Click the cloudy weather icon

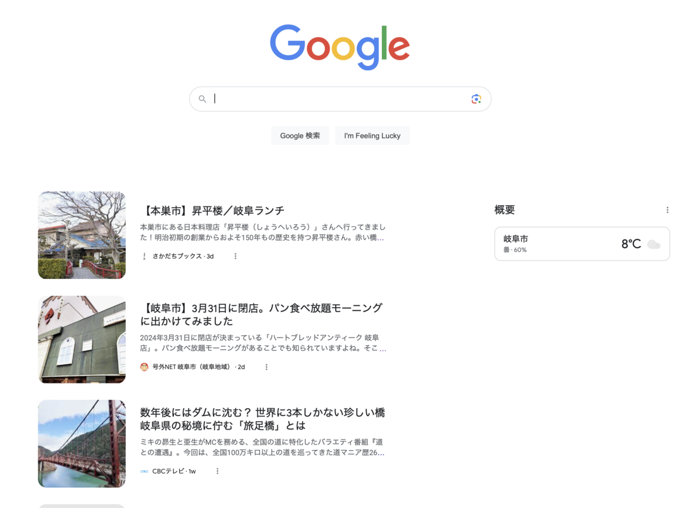point(654,245)
